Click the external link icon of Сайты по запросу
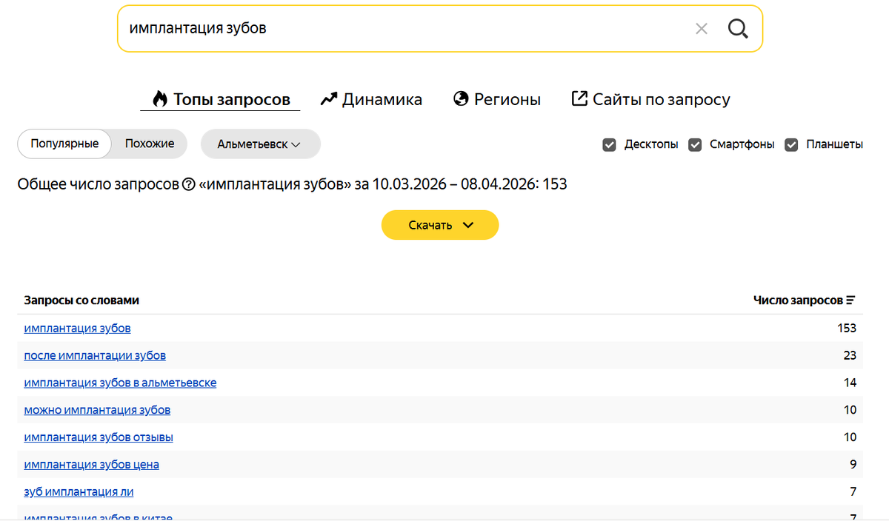The height and width of the screenshot is (521, 889). [x=579, y=99]
